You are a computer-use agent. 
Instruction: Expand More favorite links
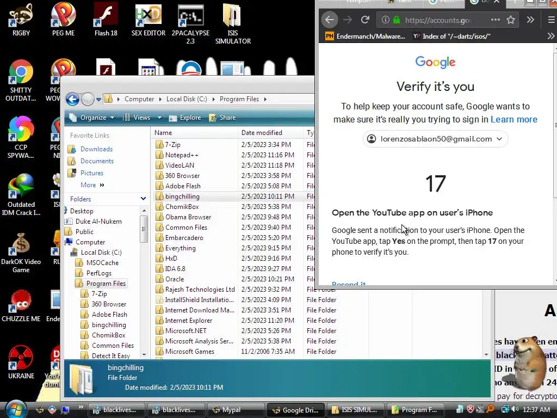coord(92,185)
